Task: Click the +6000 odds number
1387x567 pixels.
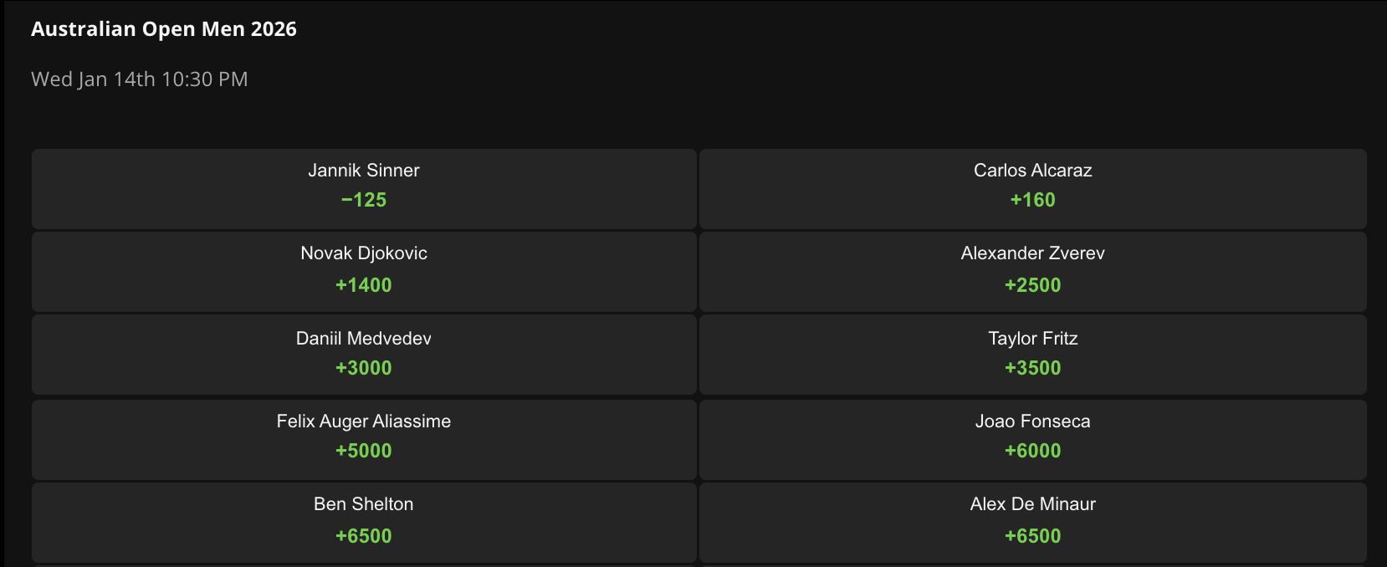Action: click(x=1032, y=451)
